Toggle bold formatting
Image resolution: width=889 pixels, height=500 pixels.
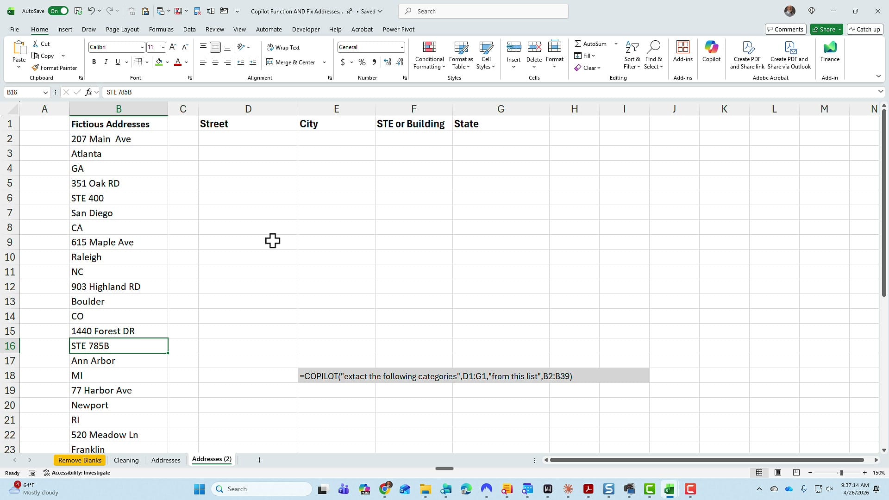[94, 62]
